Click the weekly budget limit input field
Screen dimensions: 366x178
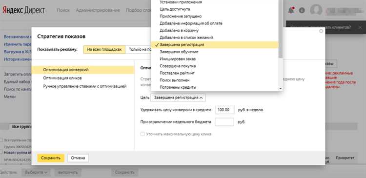point(224,122)
